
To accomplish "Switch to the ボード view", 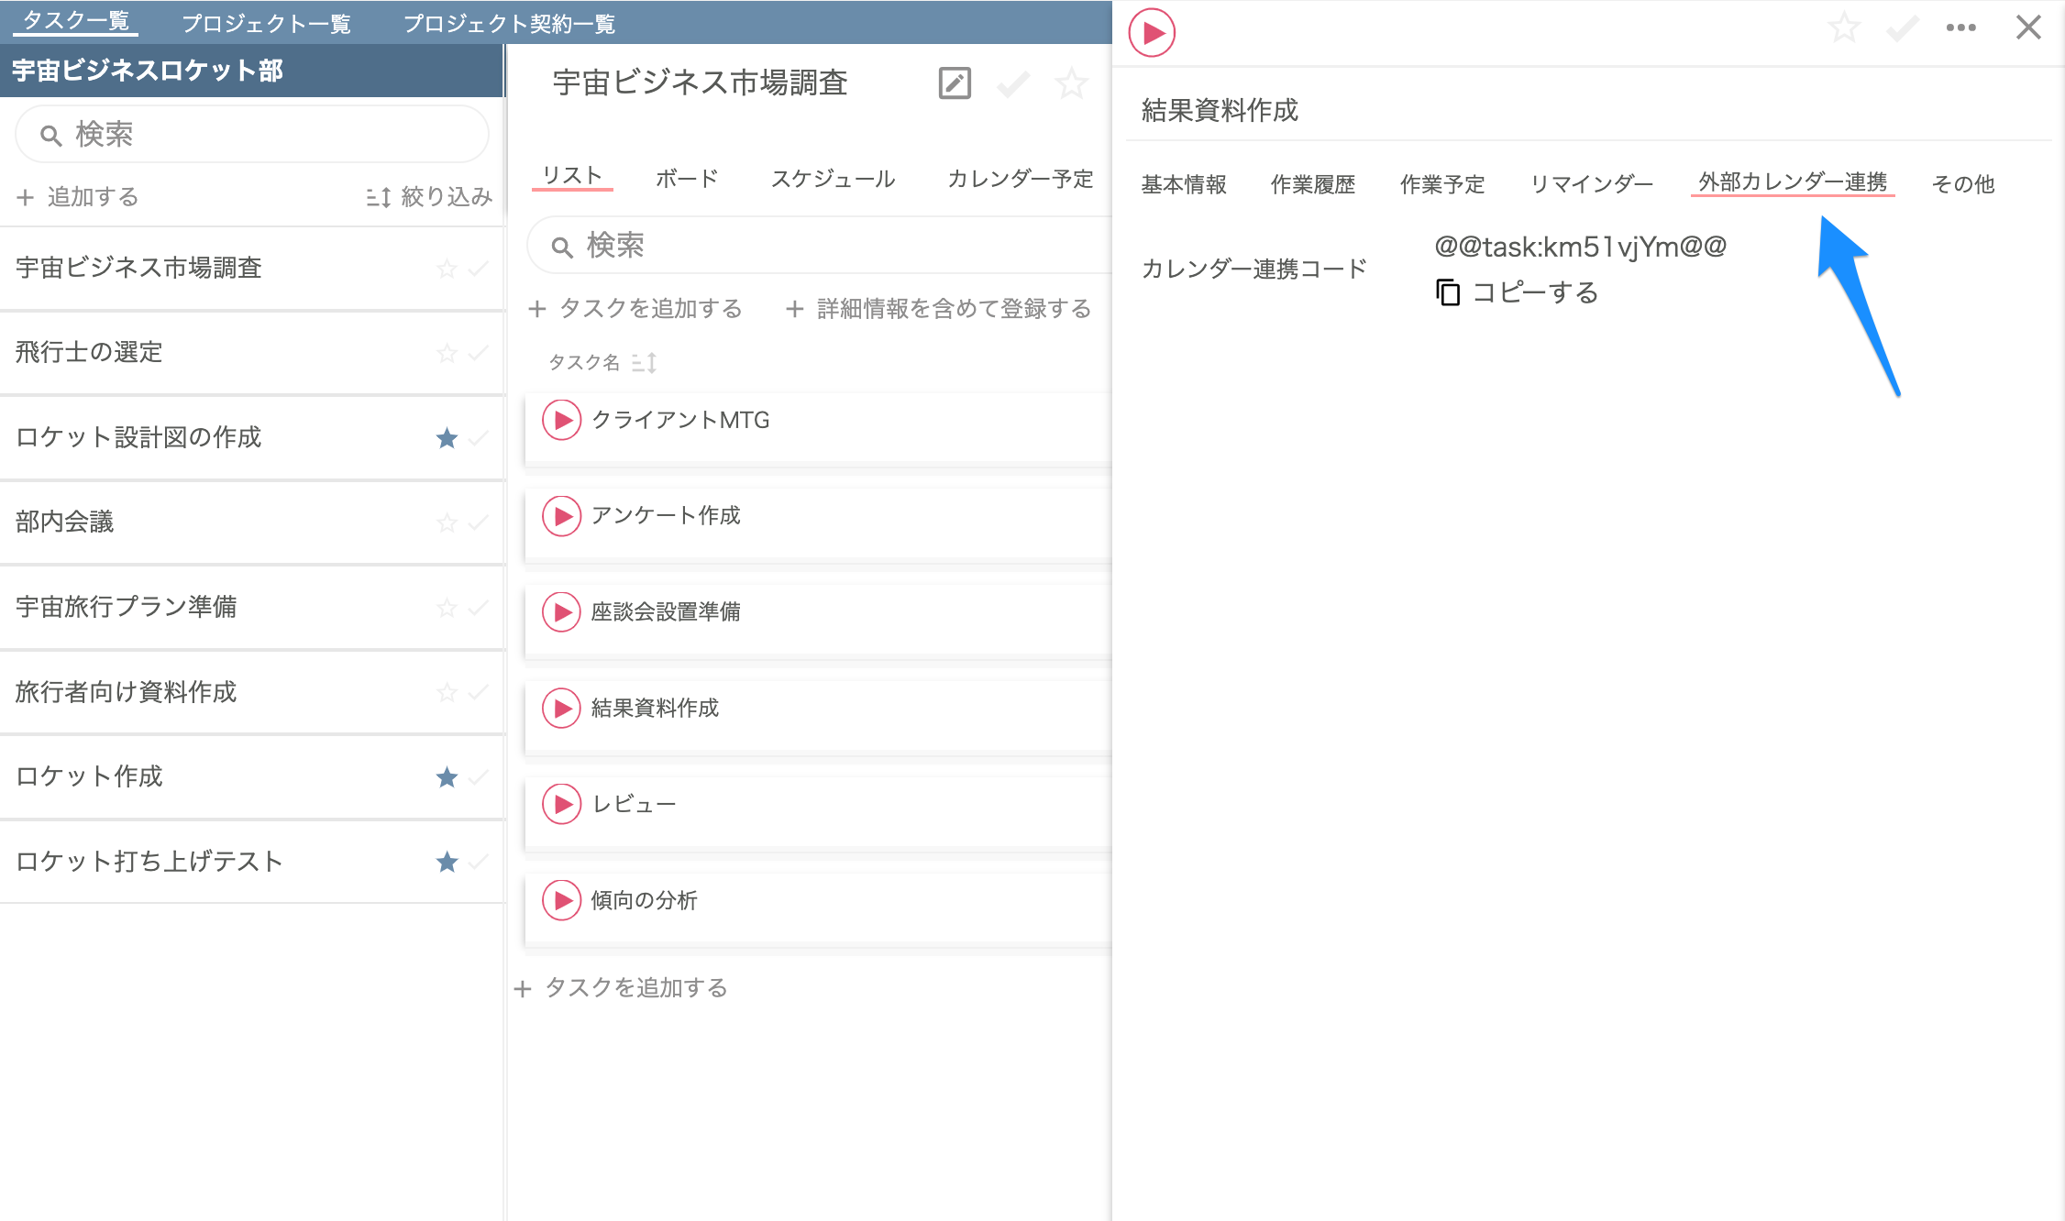I will 685,179.
